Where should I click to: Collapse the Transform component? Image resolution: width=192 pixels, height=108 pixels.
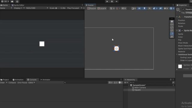(x=177, y=17)
